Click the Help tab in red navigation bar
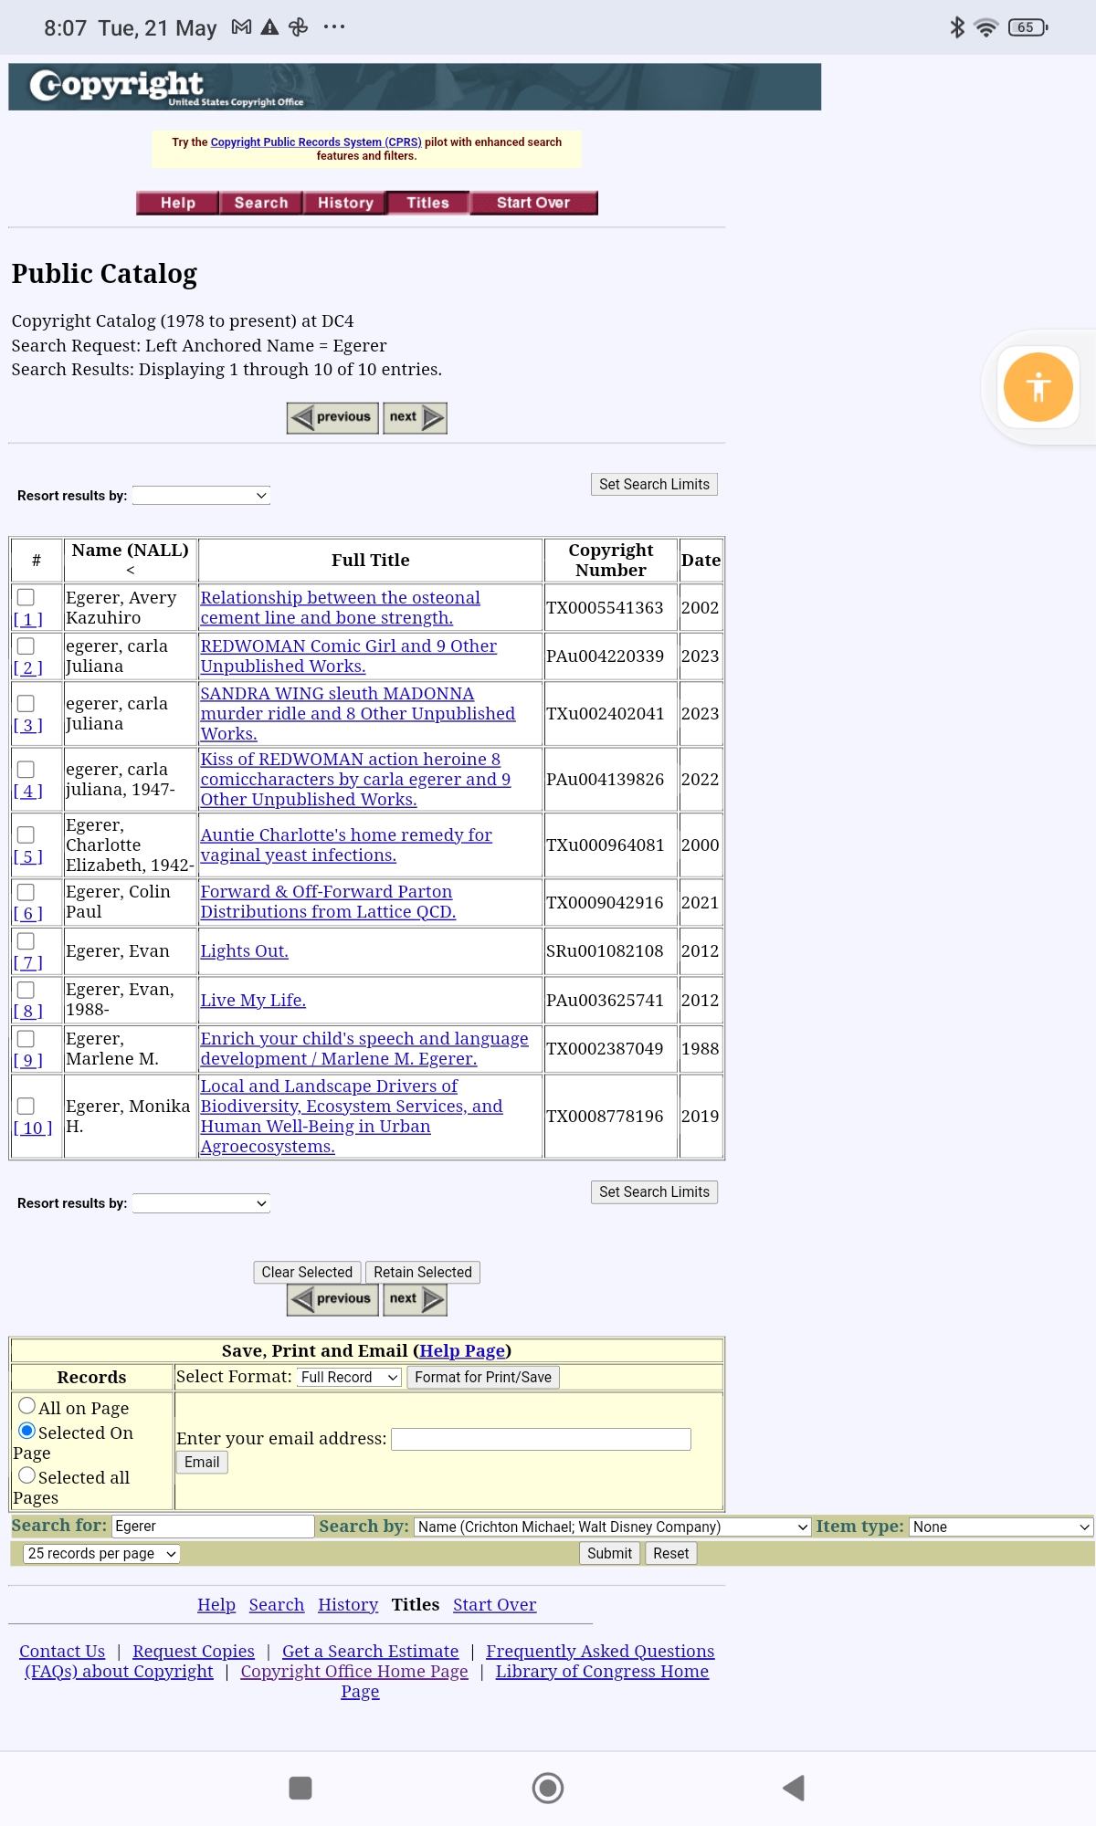This screenshot has width=1096, height=1826. tap(178, 203)
